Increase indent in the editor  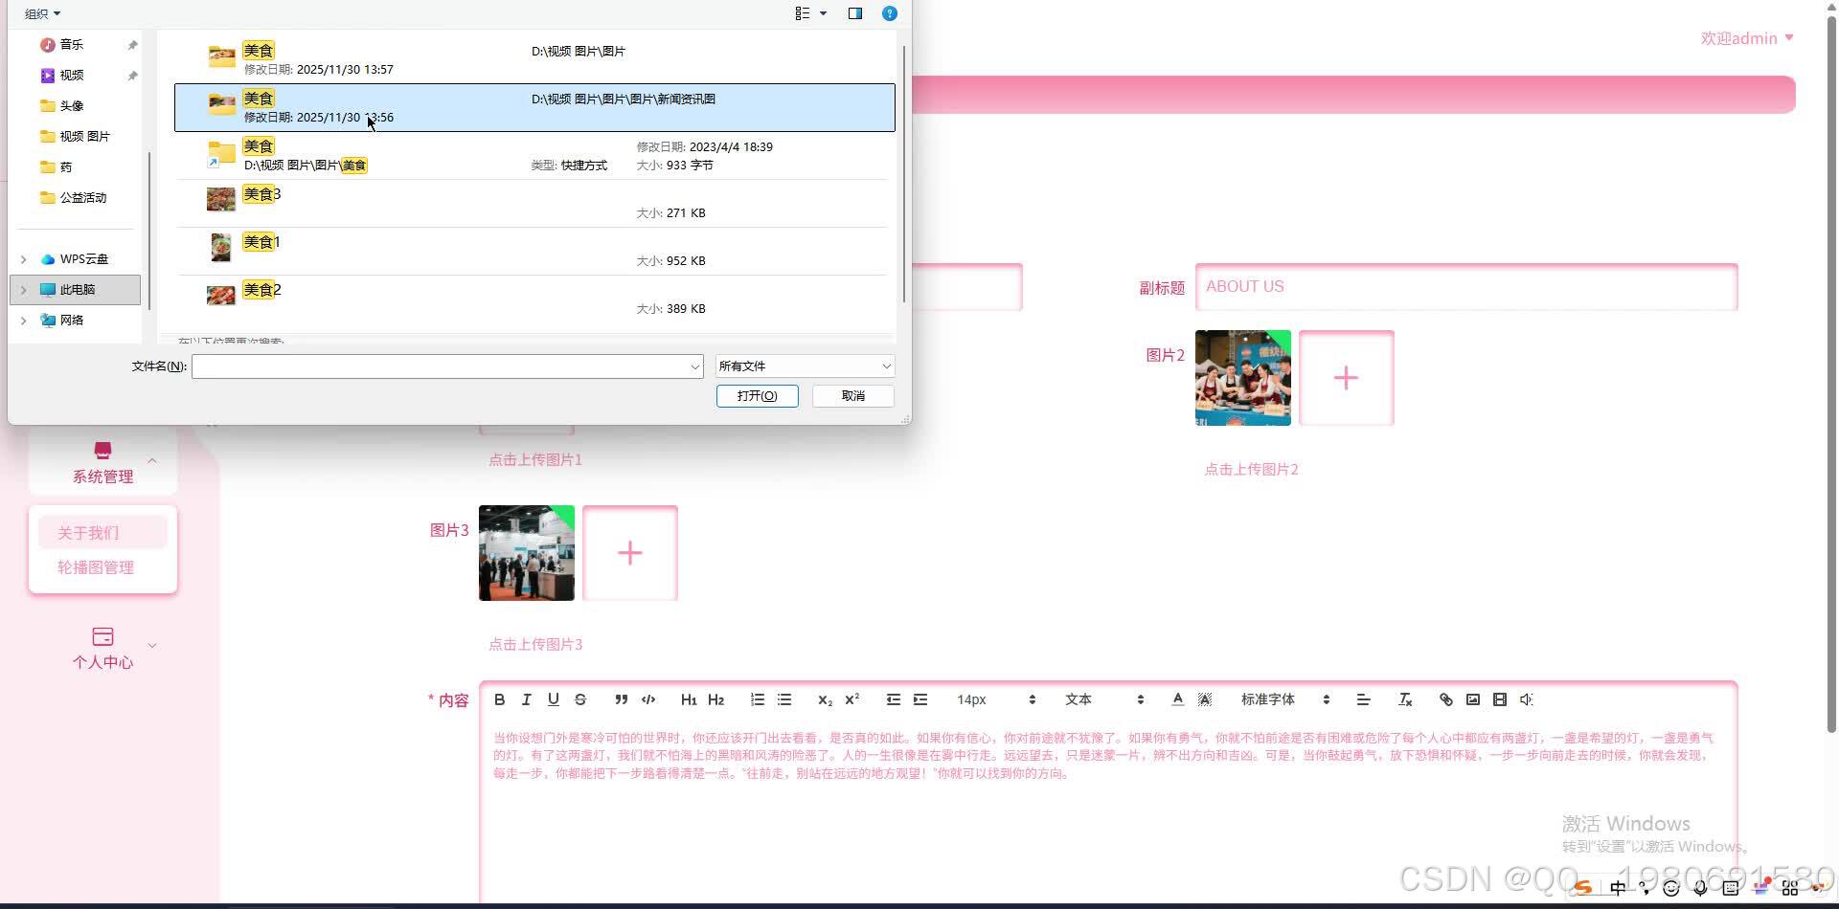919,699
